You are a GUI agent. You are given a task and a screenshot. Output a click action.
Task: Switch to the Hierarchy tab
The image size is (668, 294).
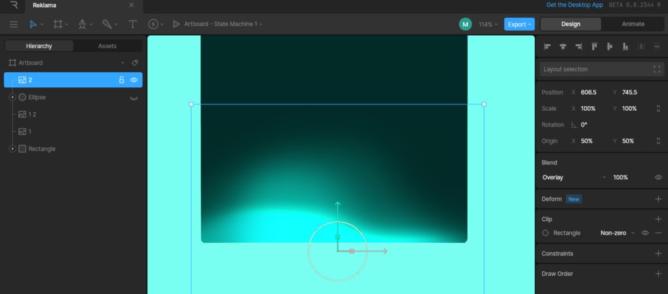38,46
